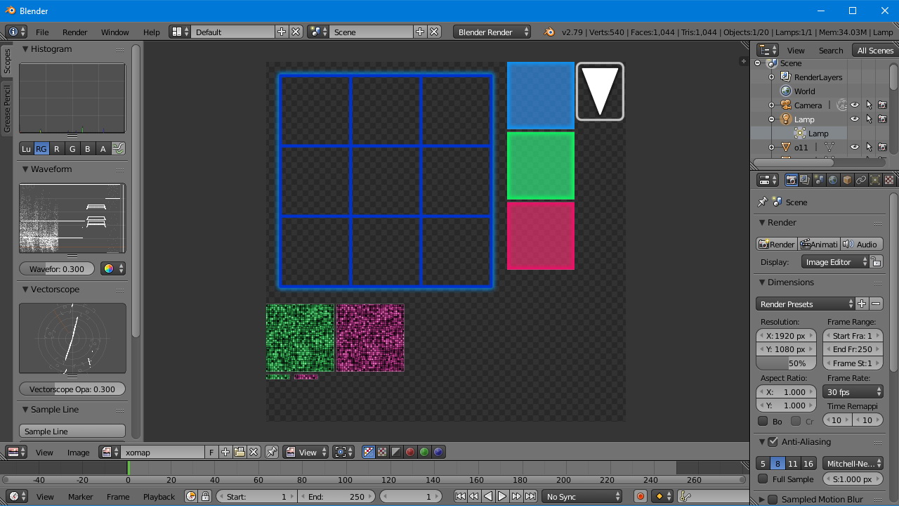Screen dimensions: 899x506
Task: Open the lamp data properties tab
Action: (x=875, y=180)
